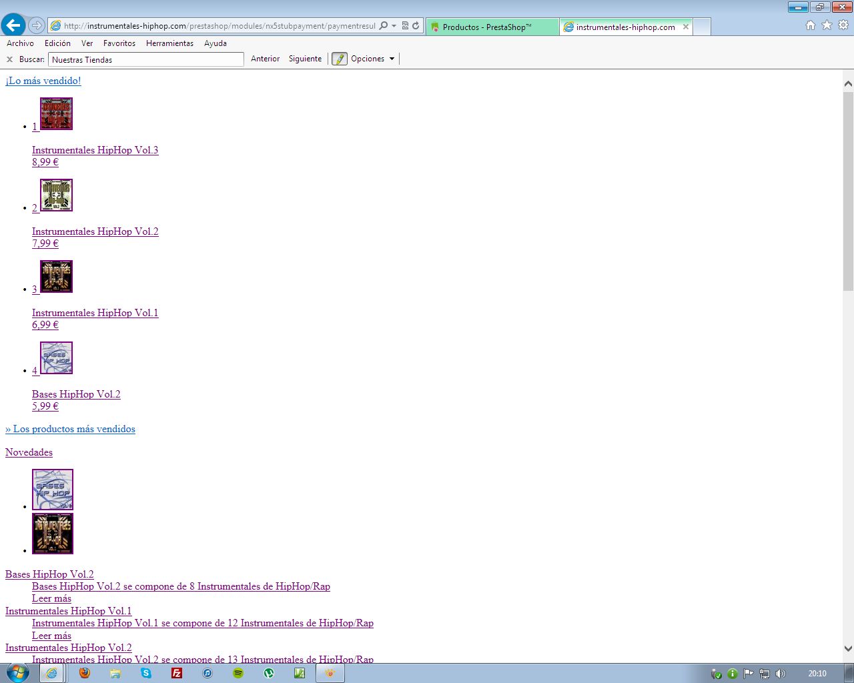Open uTorrent from the taskbar
Image resolution: width=854 pixels, height=683 pixels.
coord(269,673)
